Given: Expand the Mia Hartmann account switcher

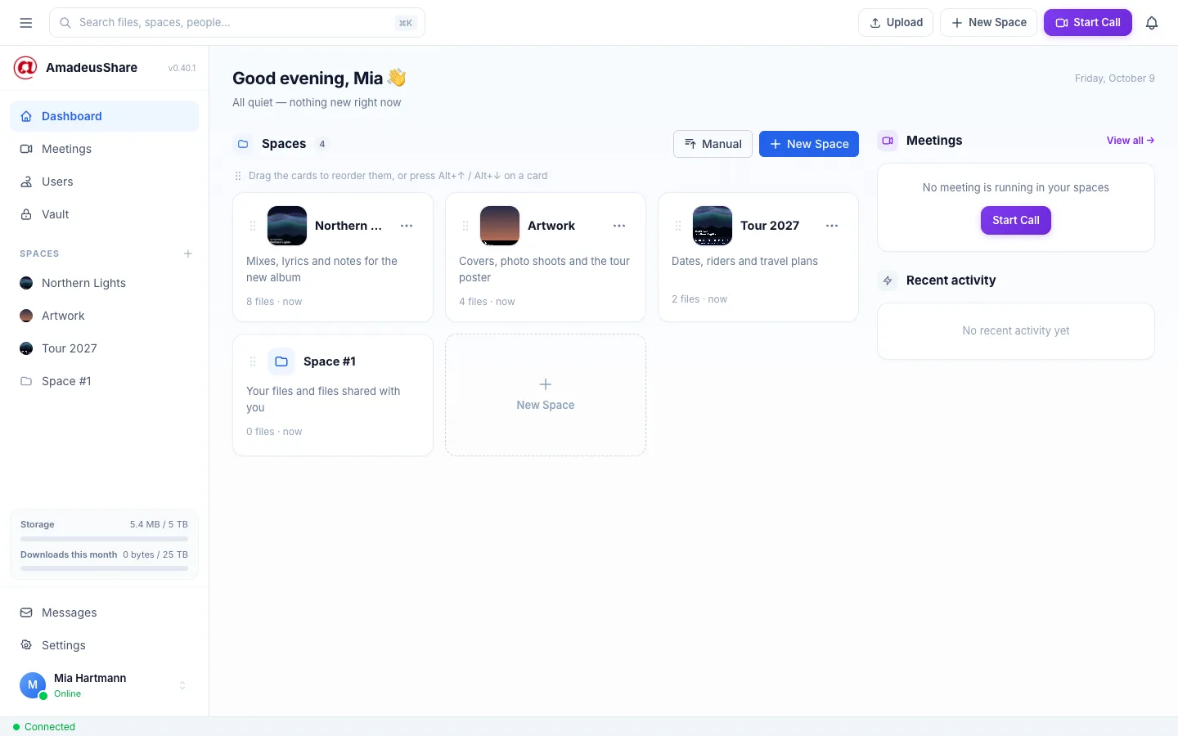Looking at the screenshot, I should point(182,685).
